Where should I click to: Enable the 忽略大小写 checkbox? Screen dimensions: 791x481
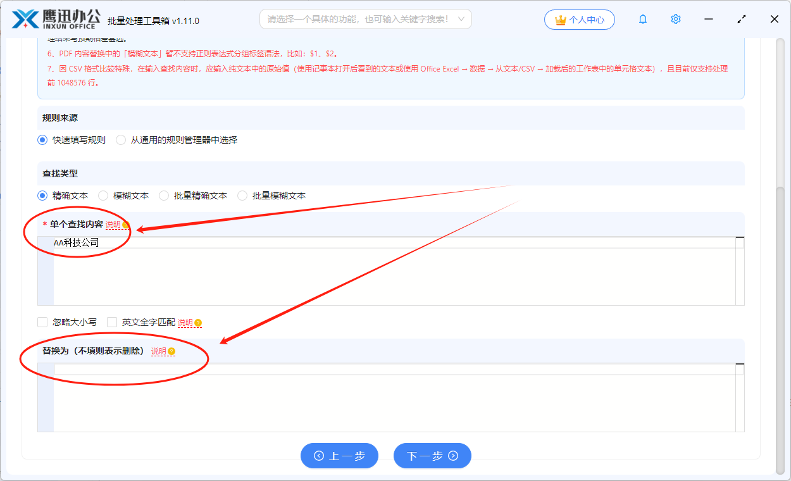(42, 322)
